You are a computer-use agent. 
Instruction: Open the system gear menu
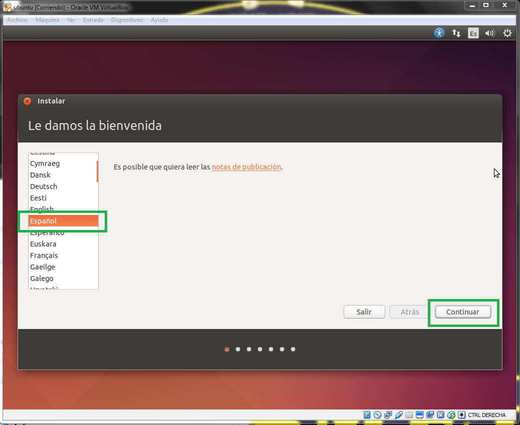coord(507,33)
